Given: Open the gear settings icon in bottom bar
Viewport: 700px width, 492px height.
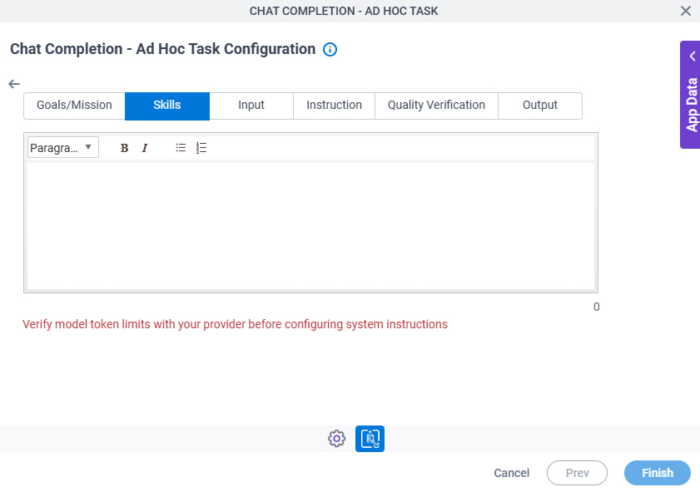Looking at the screenshot, I should click(336, 439).
